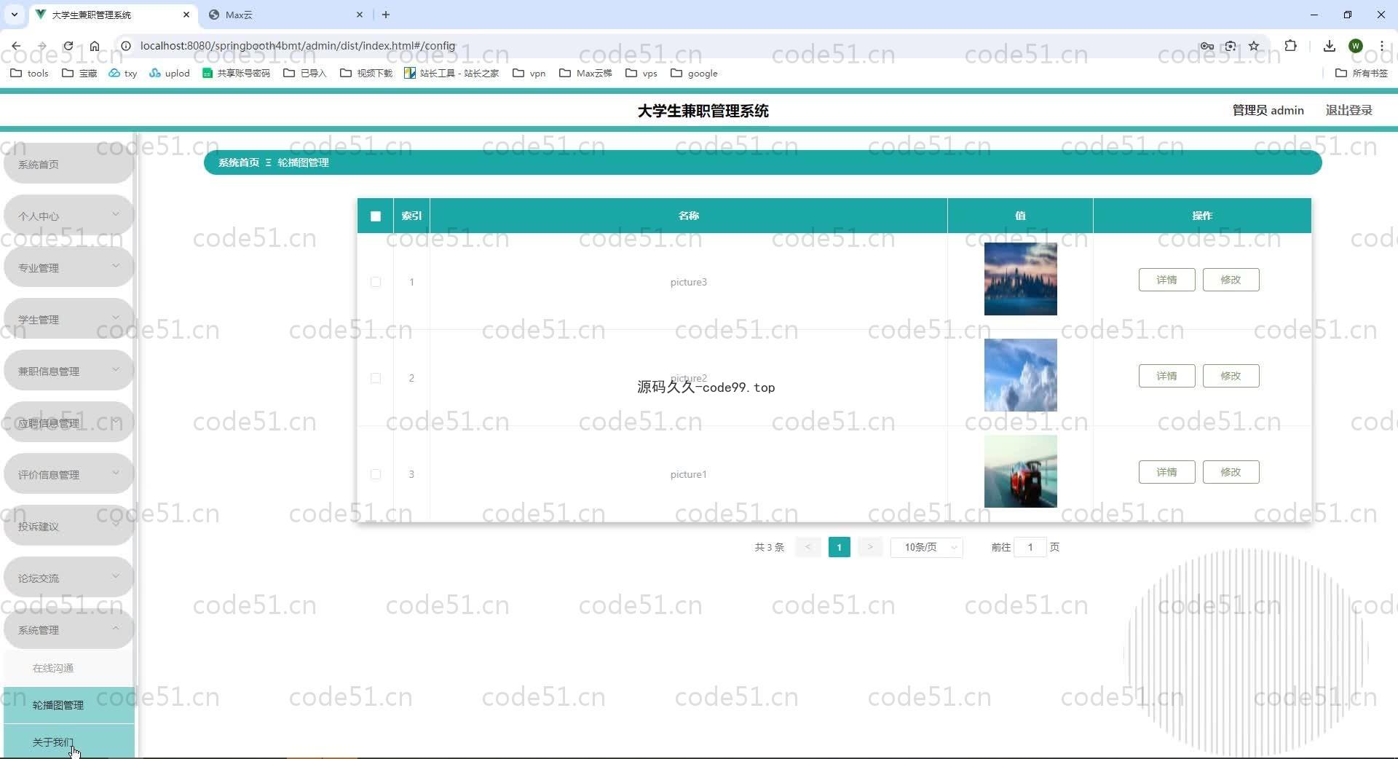Expand the 应聘信息管理 sidebar menu
1398x759 pixels.
pyautogui.click(x=68, y=422)
